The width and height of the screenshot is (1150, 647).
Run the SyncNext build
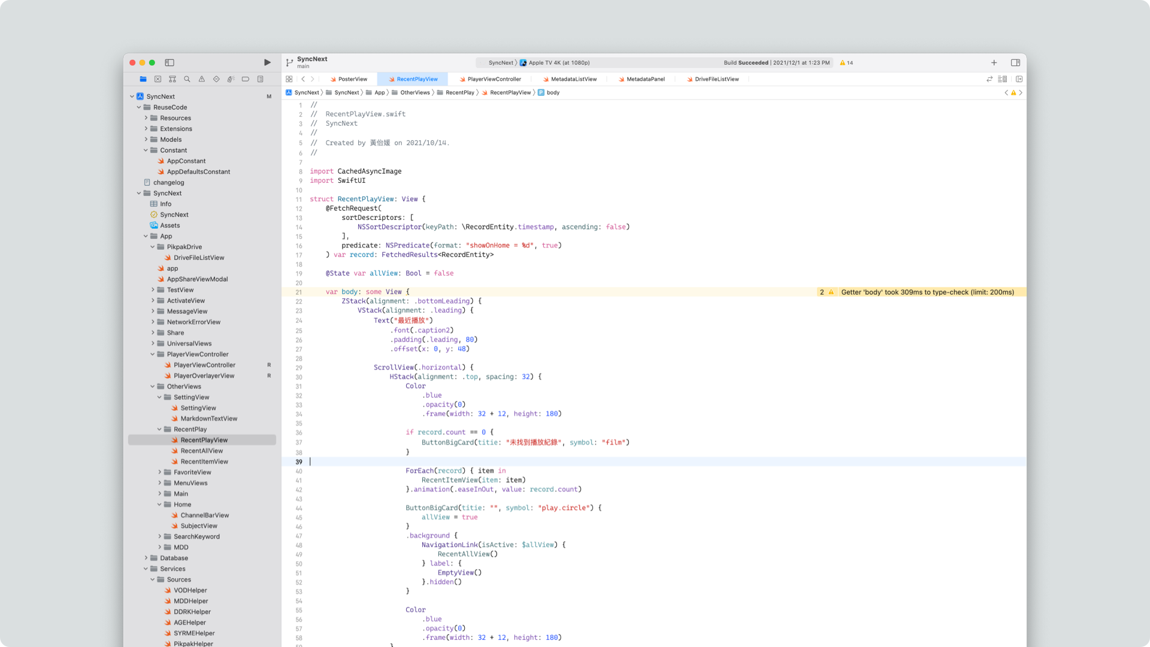tap(267, 62)
